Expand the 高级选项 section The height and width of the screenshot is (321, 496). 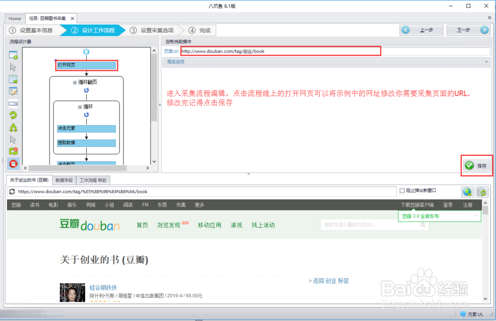point(326,62)
